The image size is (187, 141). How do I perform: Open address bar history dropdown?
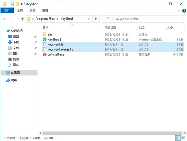(89, 19)
